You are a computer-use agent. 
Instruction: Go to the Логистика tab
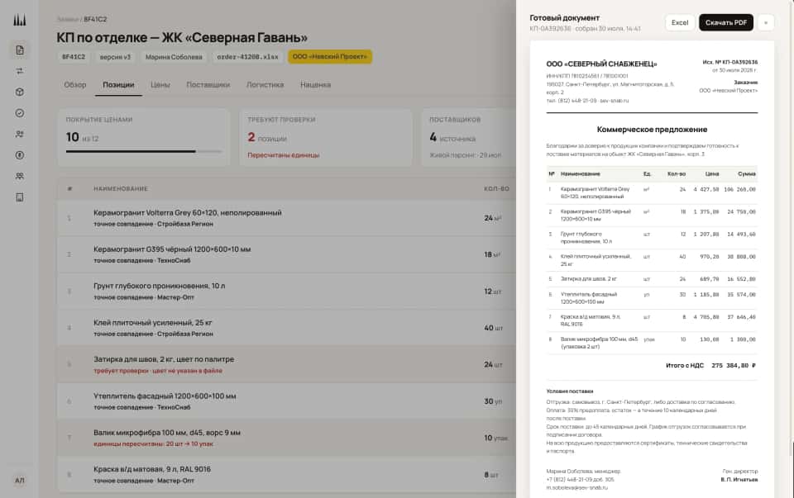click(x=265, y=85)
